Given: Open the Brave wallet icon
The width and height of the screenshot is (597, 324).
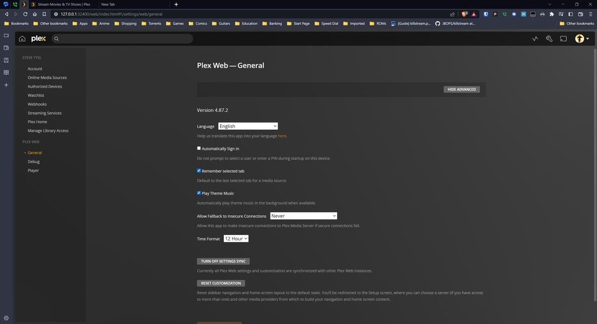Looking at the screenshot, I should coord(581,14).
